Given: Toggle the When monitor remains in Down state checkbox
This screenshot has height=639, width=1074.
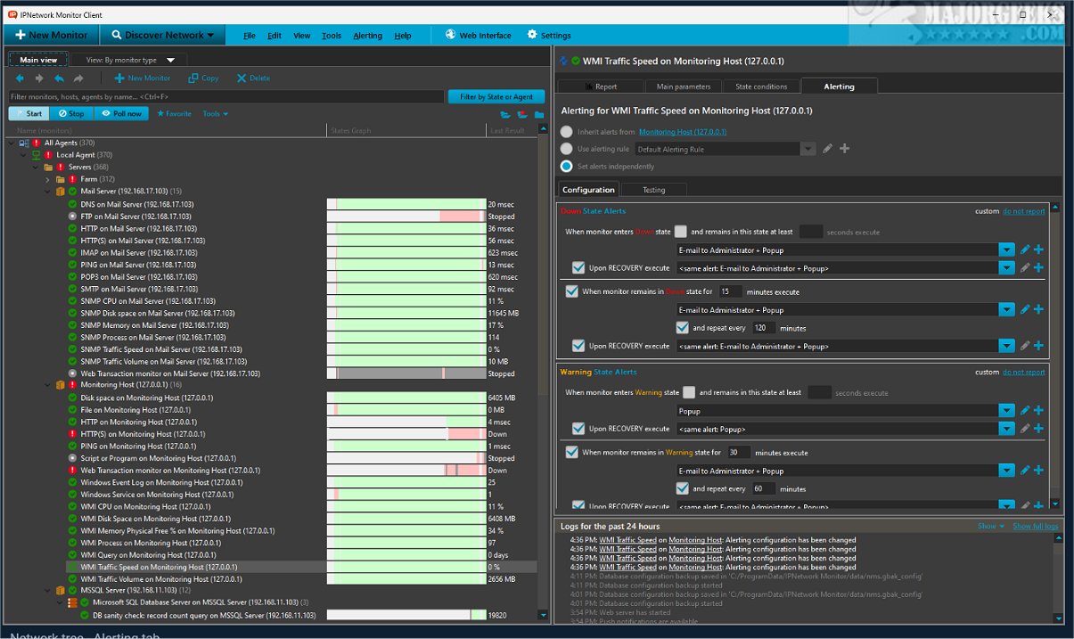Looking at the screenshot, I should click(x=571, y=291).
